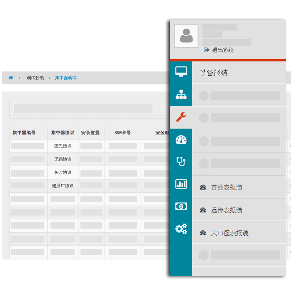Screen dimensions: 291x281
Task: Click the money bill icon
Action: tap(181, 206)
